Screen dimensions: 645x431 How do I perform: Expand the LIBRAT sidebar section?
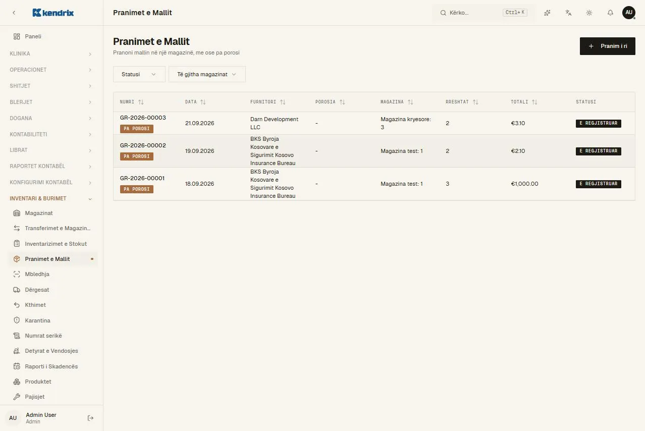click(51, 150)
